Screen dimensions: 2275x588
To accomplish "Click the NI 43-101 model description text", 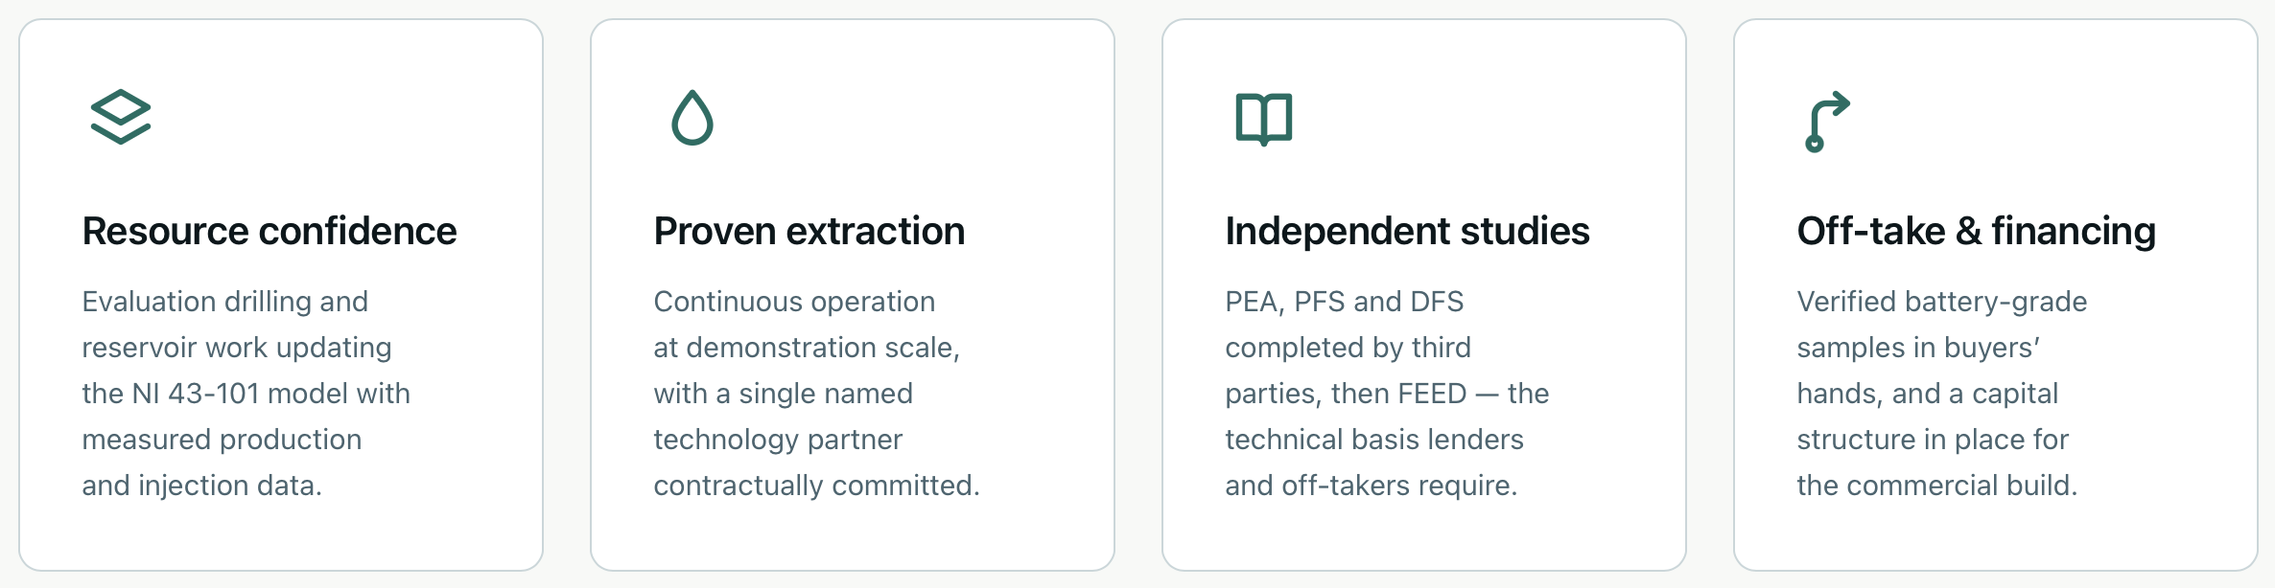I will click(x=246, y=394).
